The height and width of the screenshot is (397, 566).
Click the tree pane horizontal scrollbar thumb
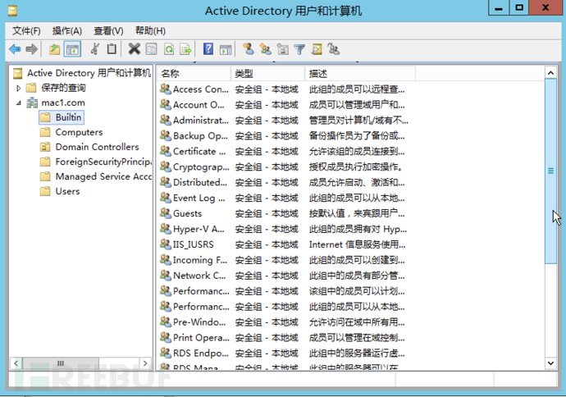tap(61, 363)
